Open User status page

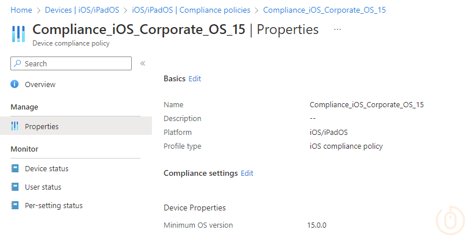point(43,187)
